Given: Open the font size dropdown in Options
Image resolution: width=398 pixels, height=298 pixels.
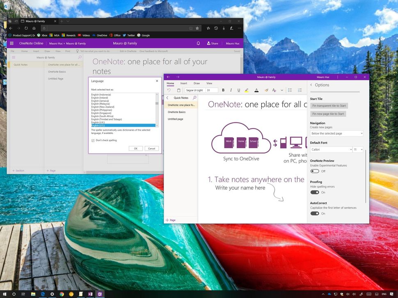Looking at the screenshot, I should tap(357, 149).
